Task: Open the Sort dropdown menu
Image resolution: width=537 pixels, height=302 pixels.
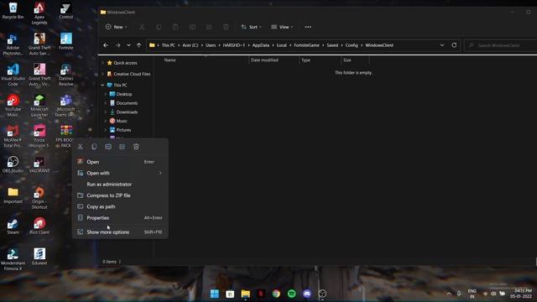Action: pos(252,27)
